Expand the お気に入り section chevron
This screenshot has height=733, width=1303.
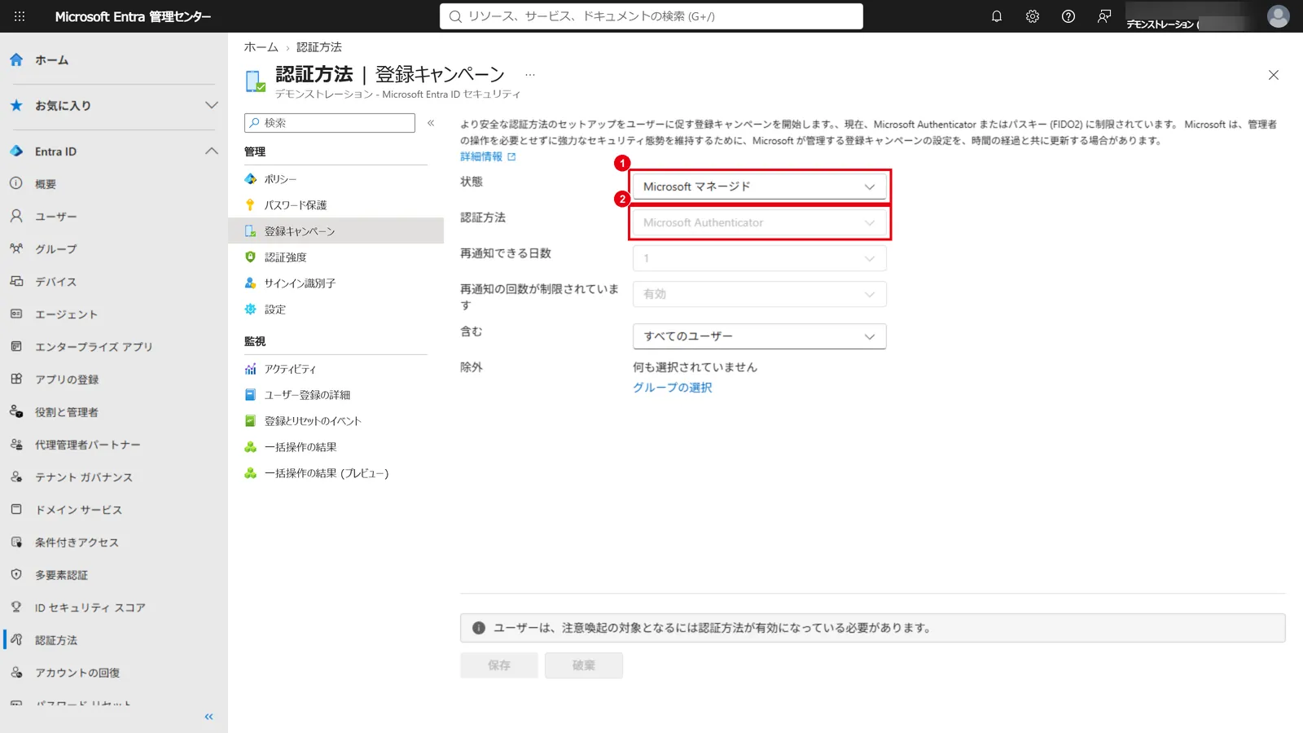(212, 105)
